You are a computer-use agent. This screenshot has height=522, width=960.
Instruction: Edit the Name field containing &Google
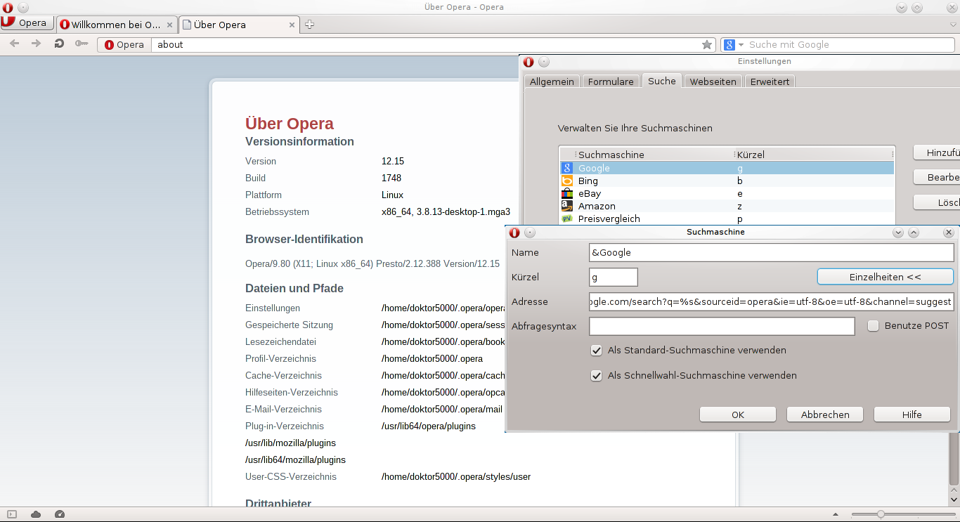point(771,252)
